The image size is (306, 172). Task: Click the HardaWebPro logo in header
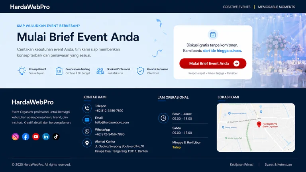click(x=30, y=7)
